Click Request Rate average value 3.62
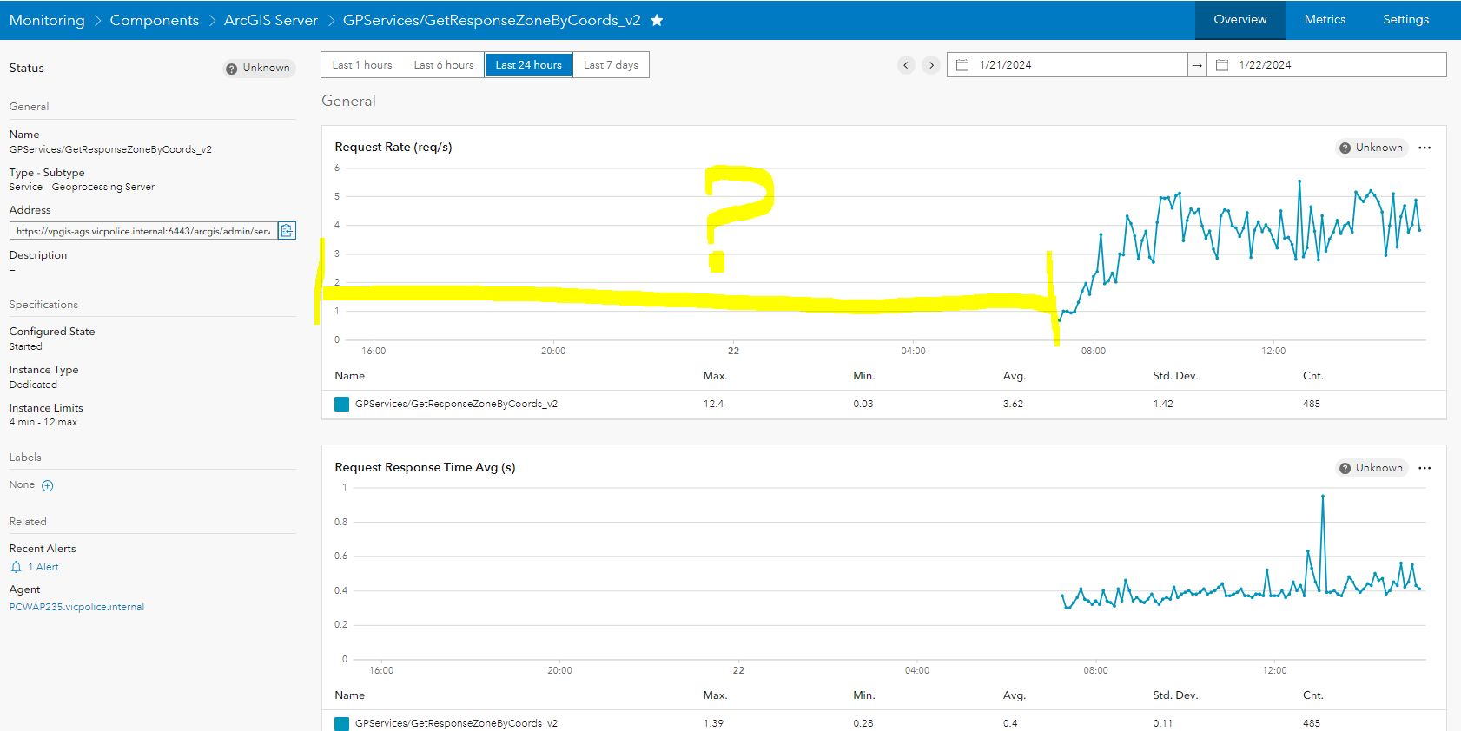The image size is (1461, 731). tap(1013, 404)
